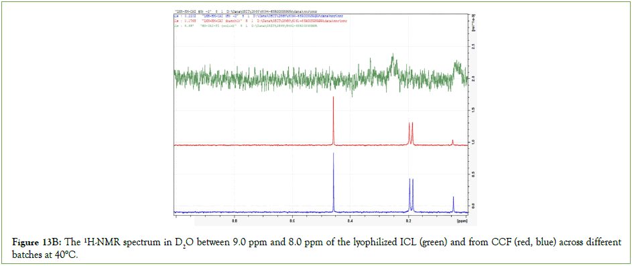Click the 8.2 ppm axis label
632x266 pixels.
point(408,221)
